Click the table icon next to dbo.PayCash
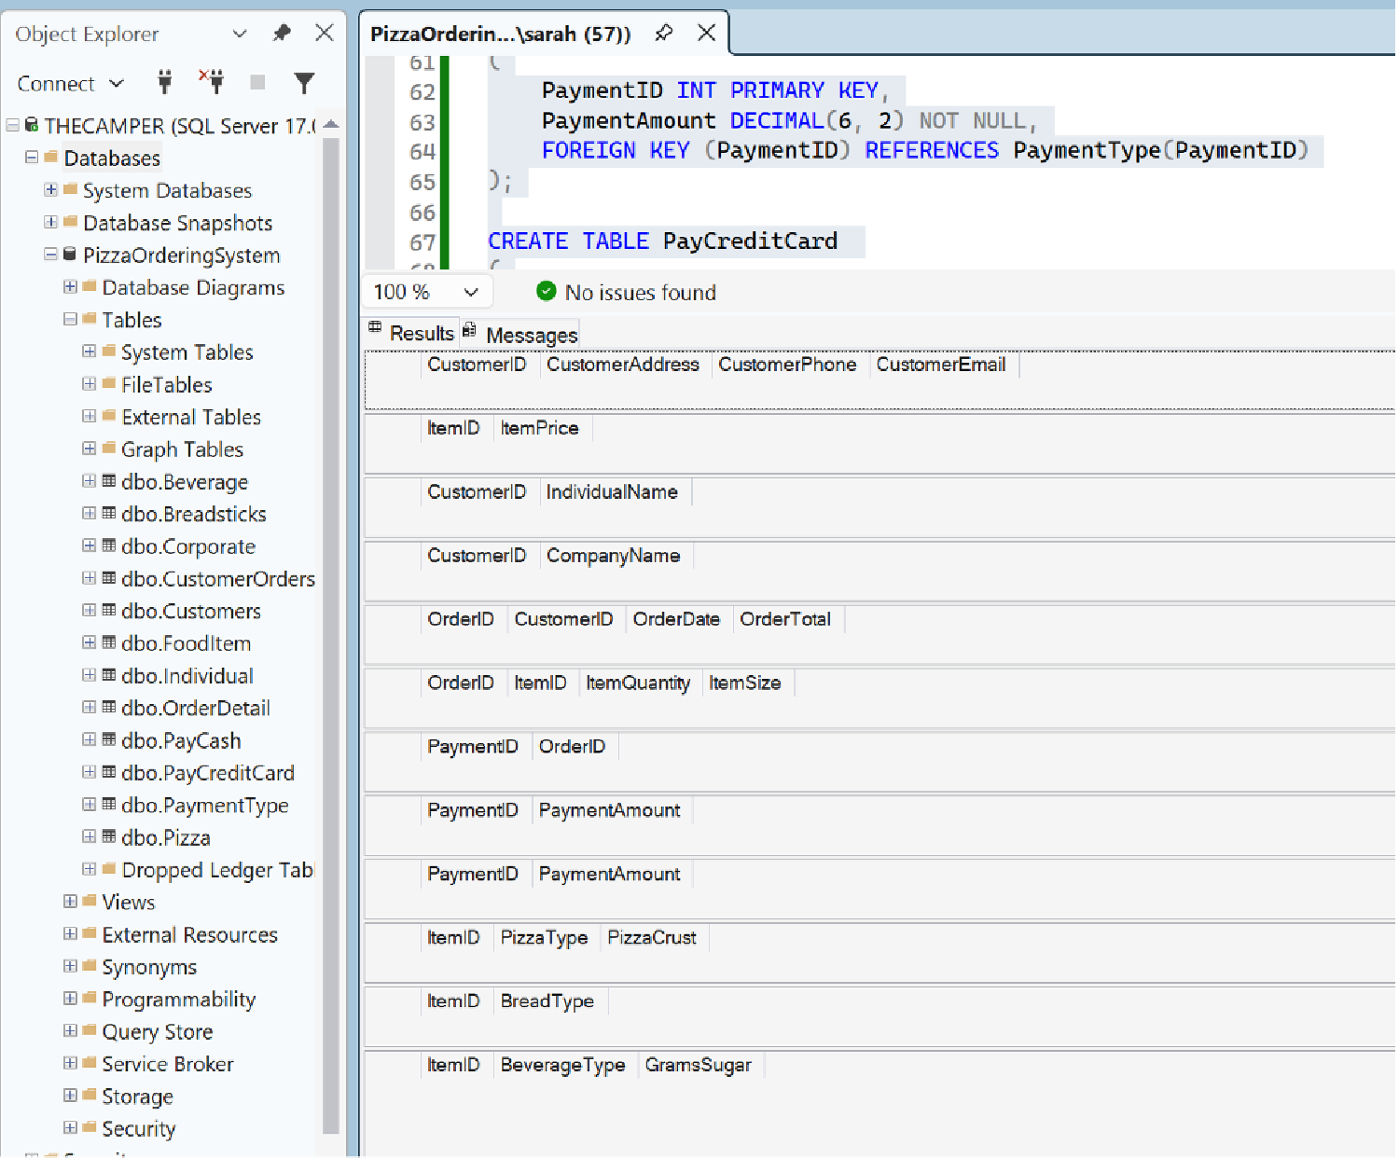This screenshot has height=1159, width=1399. (x=109, y=739)
